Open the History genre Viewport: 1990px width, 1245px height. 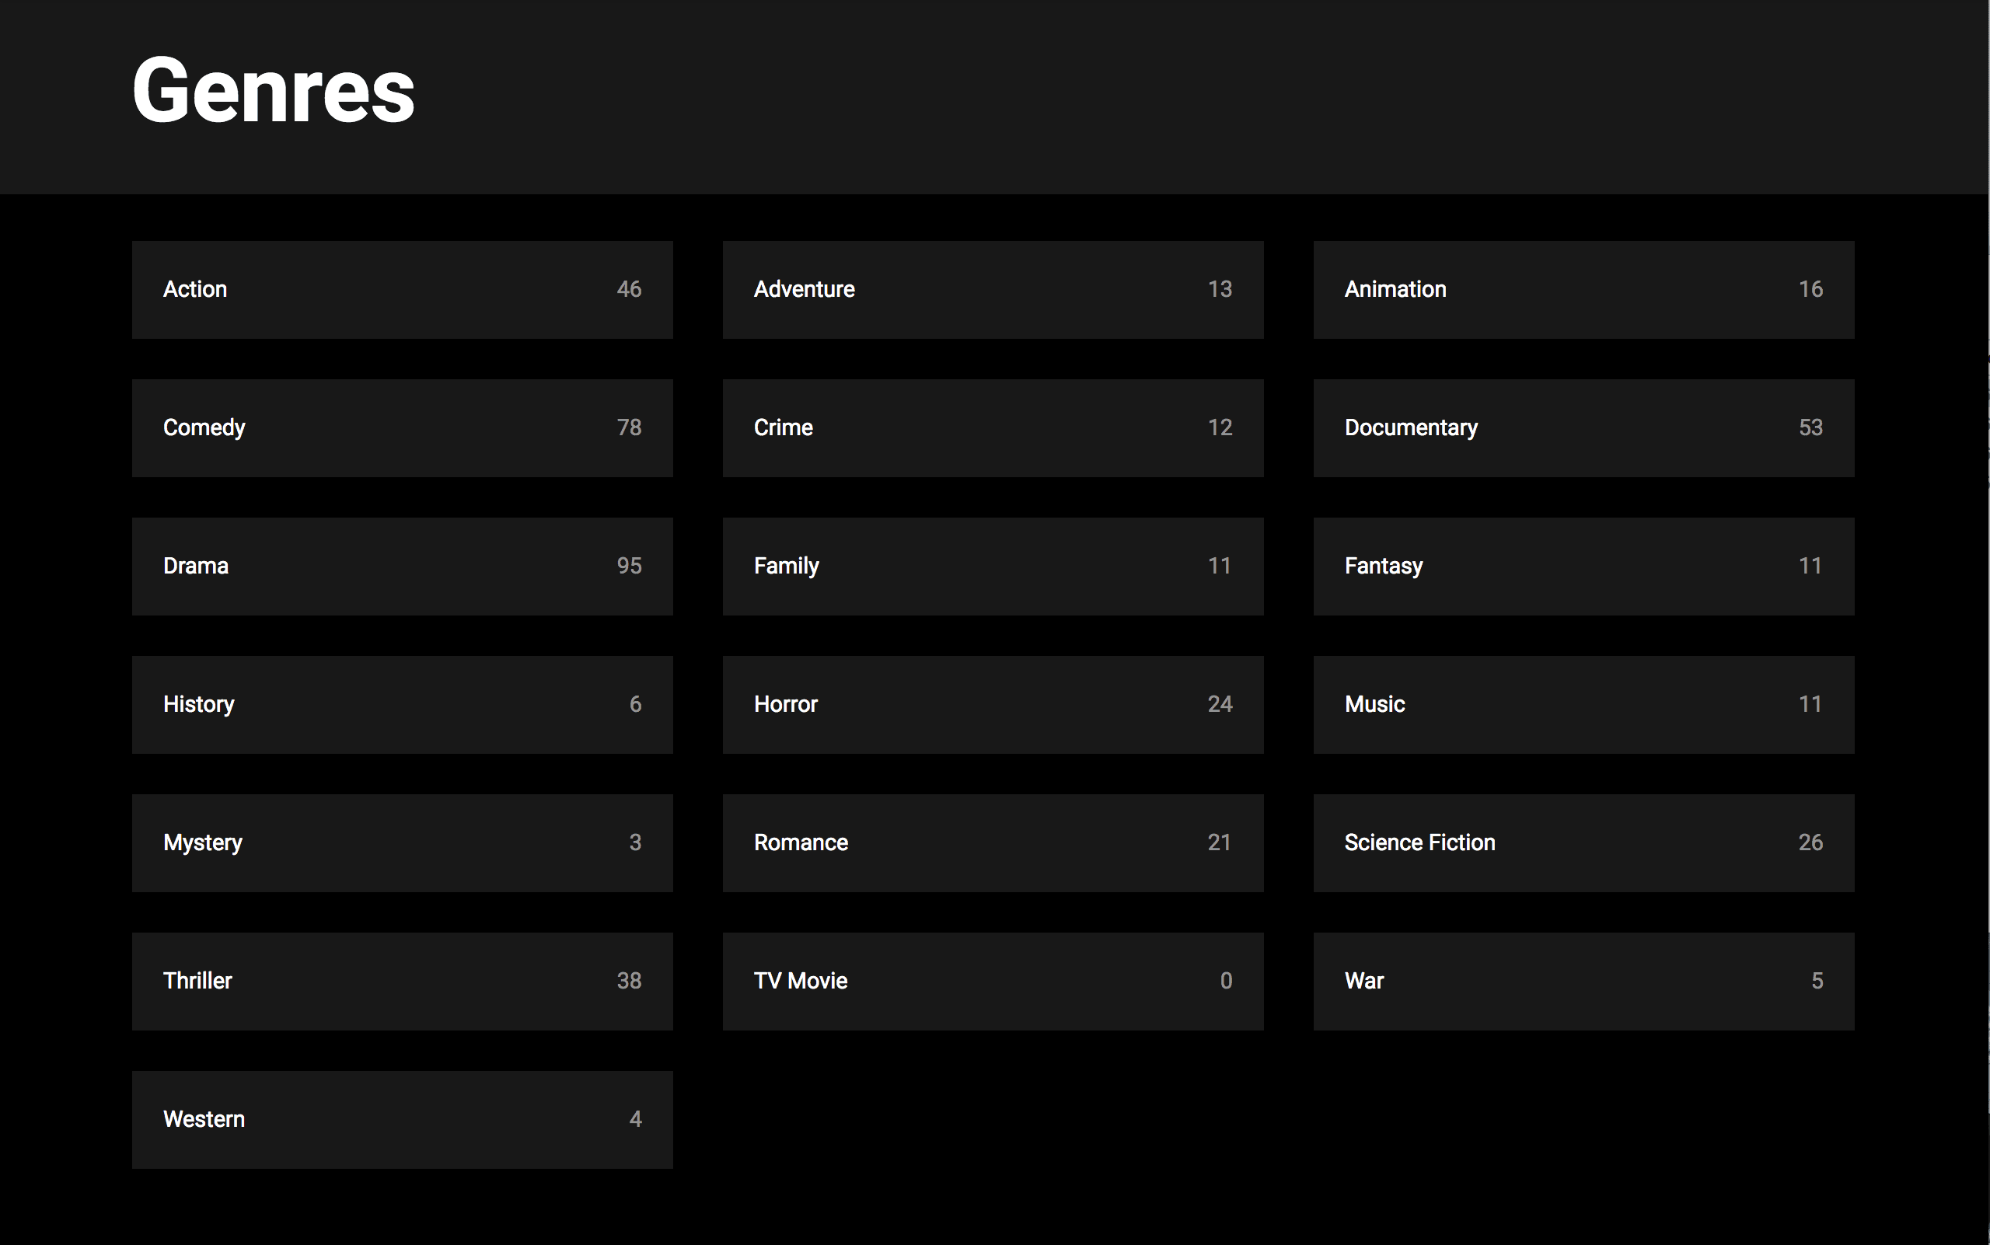click(402, 705)
